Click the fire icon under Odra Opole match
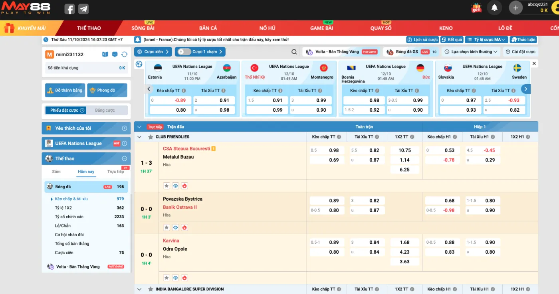The image size is (559, 294). coord(184,278)
